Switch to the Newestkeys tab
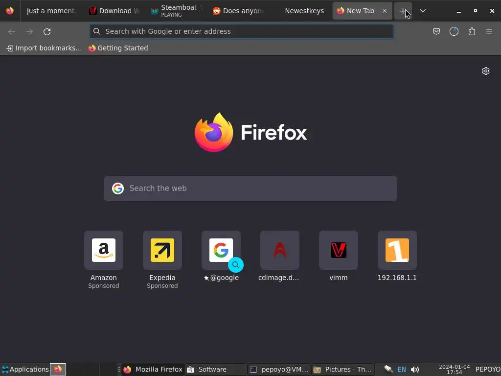Image resolution: width=501 pixels, height=376 pixels. point(301,11)
